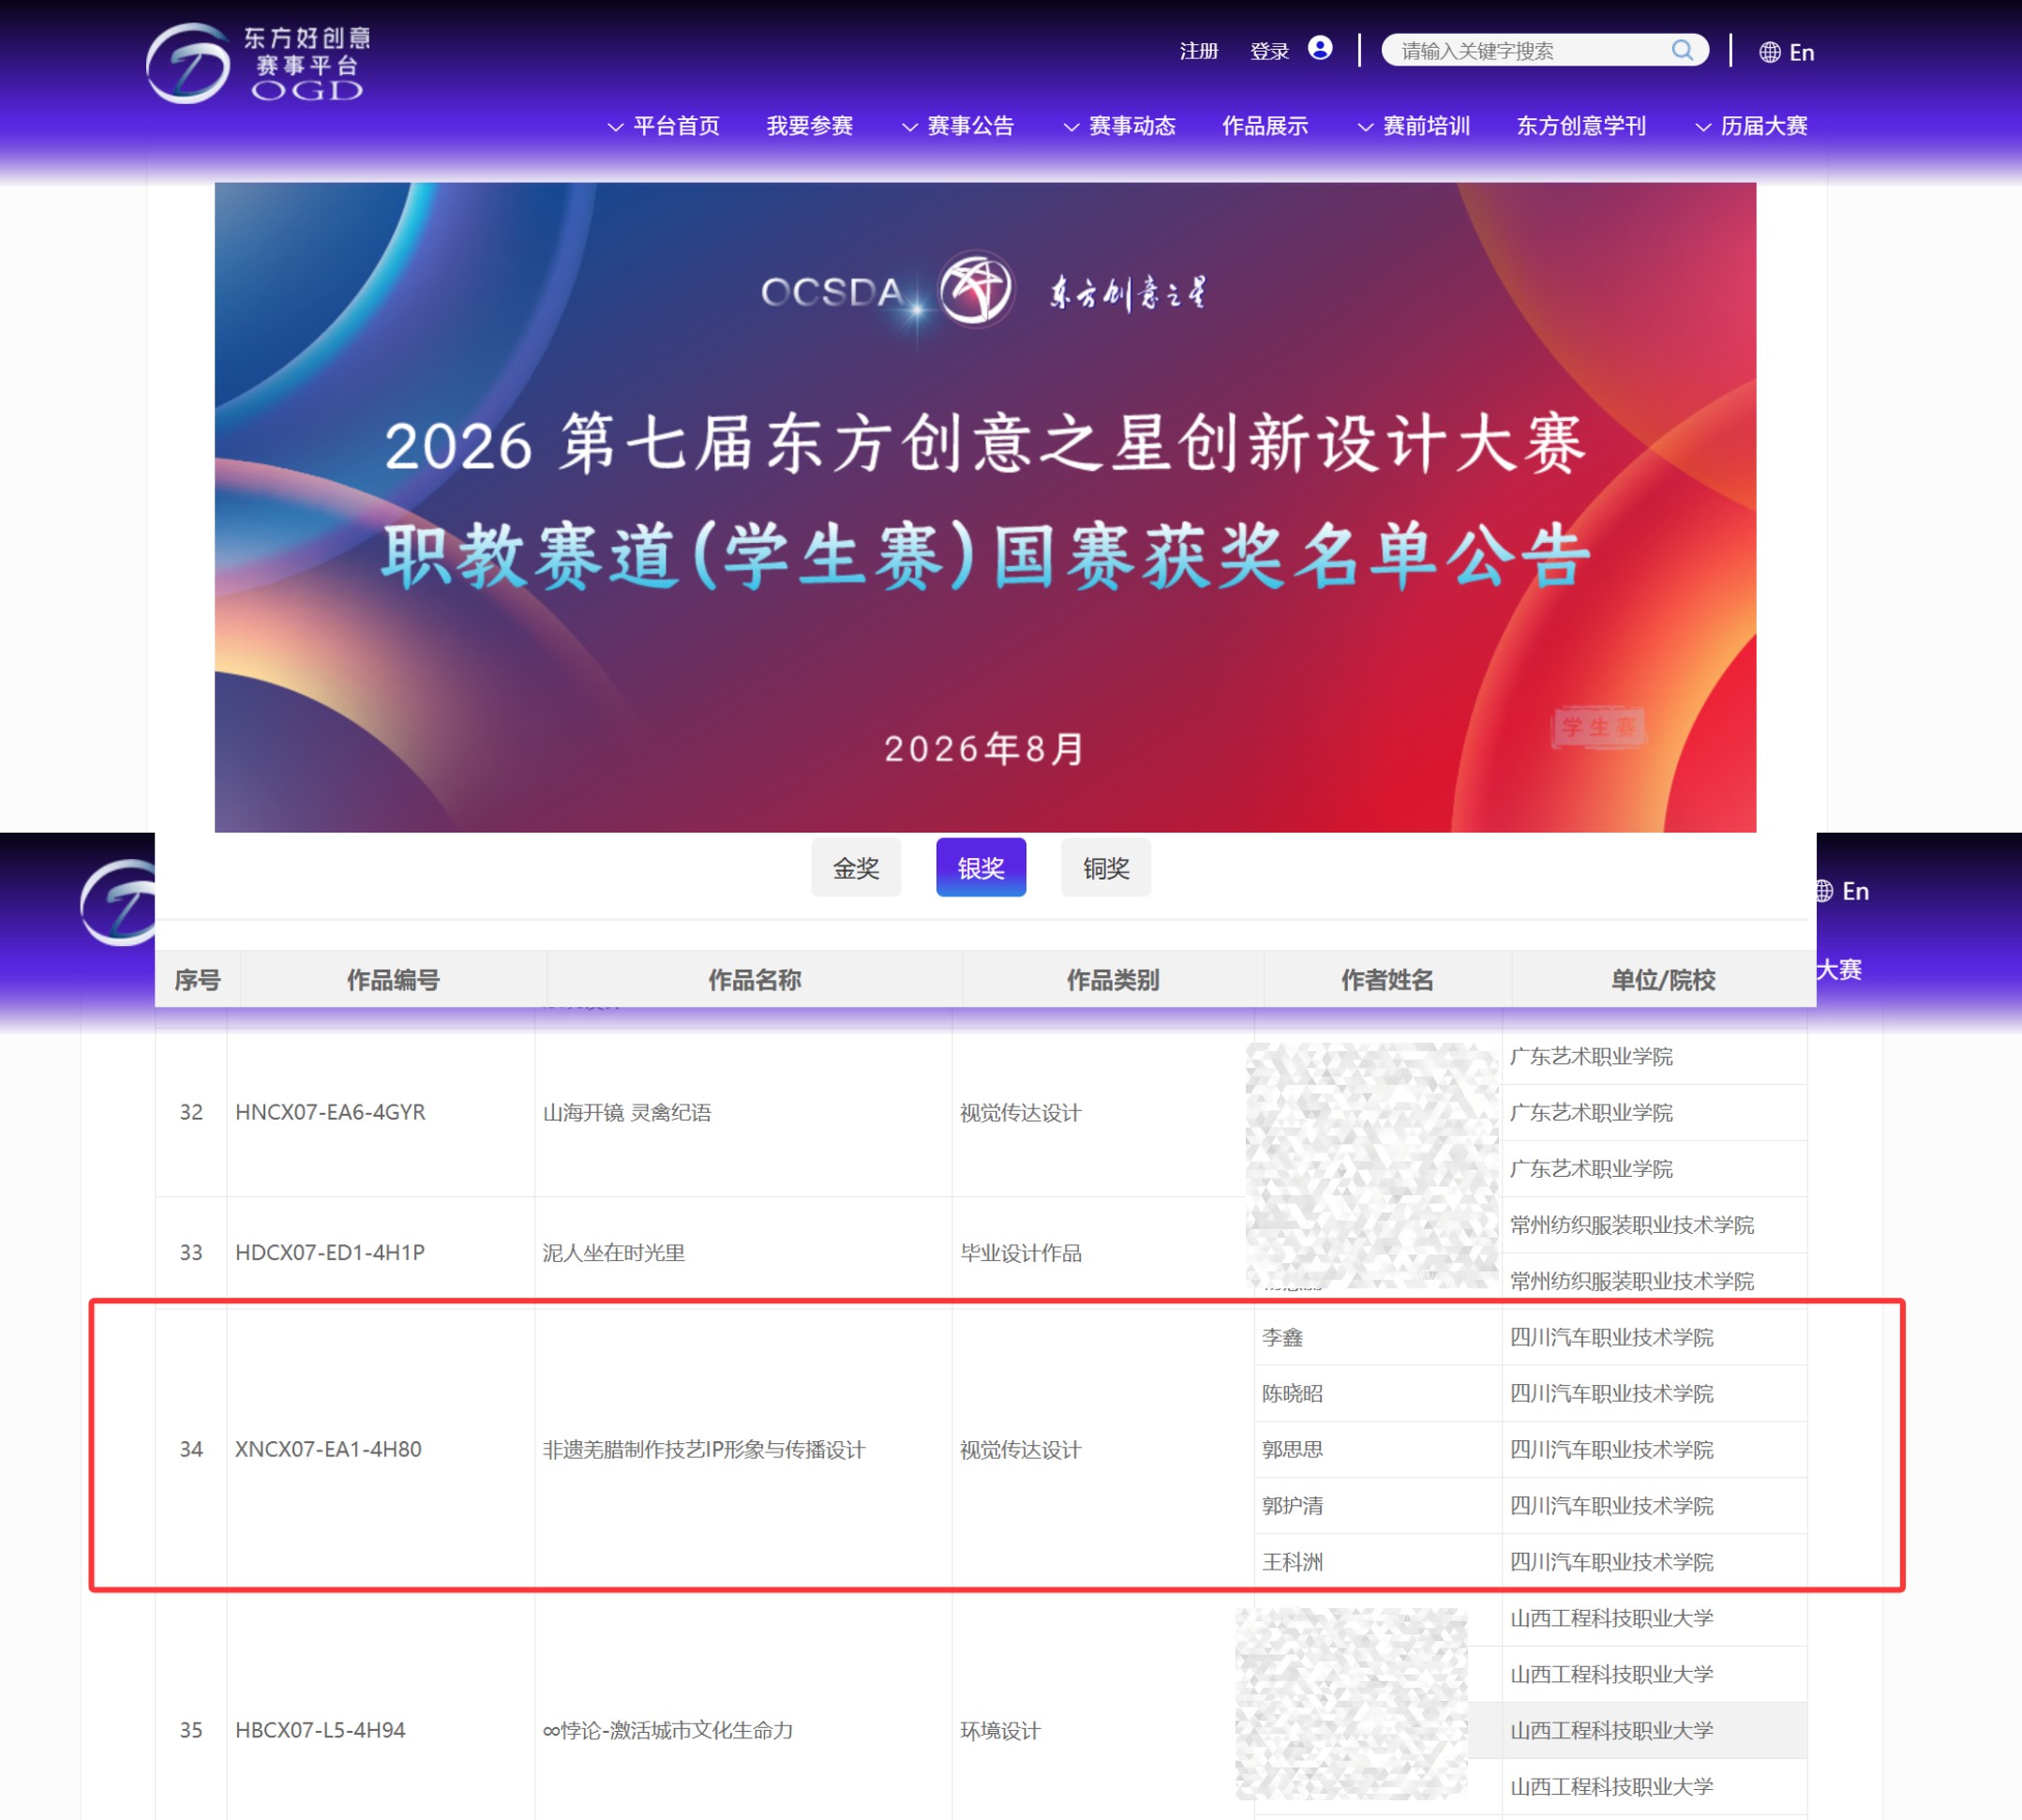Switch language to En
The width and height of the screenshot is (2022, 1820).
[x=1801, y=52]
